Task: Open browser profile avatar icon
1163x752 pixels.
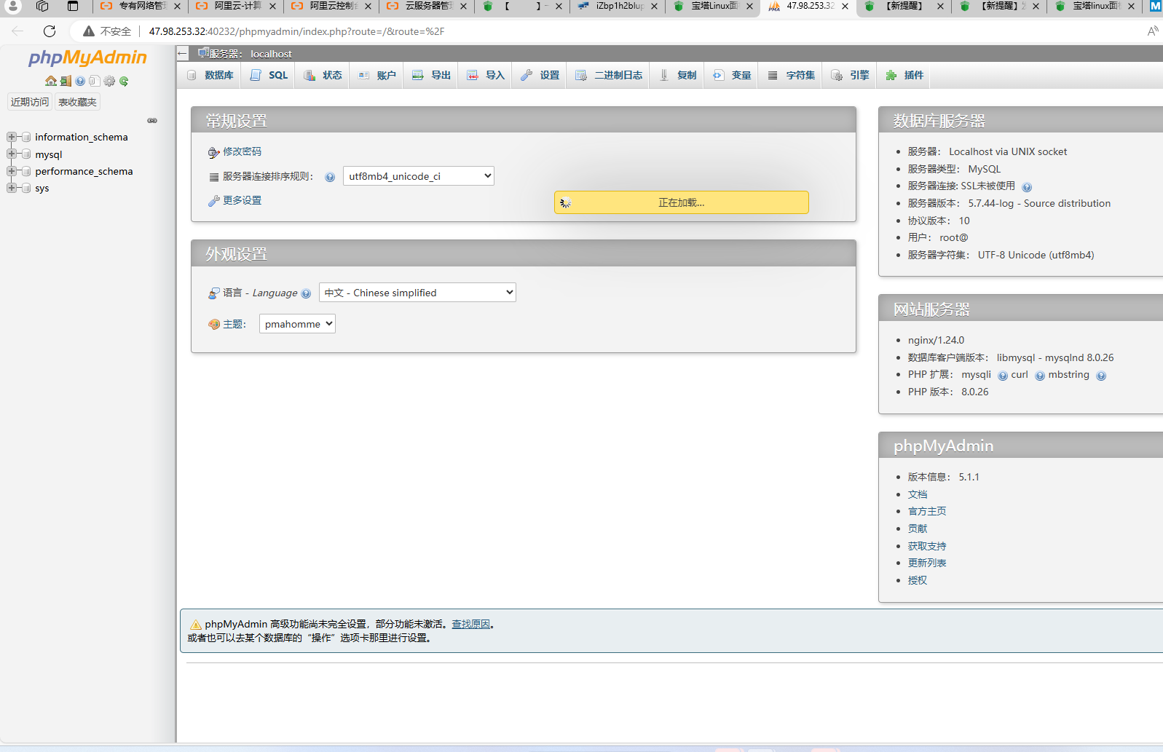Action: 13,7
